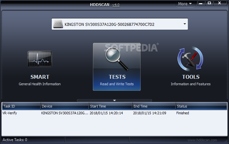The height and width of the screenshot is (144, 229).
Task: Click the KINGSTON SV300S37A120G-50026B774700C7D2 drive name
Action: coord(109,24)
